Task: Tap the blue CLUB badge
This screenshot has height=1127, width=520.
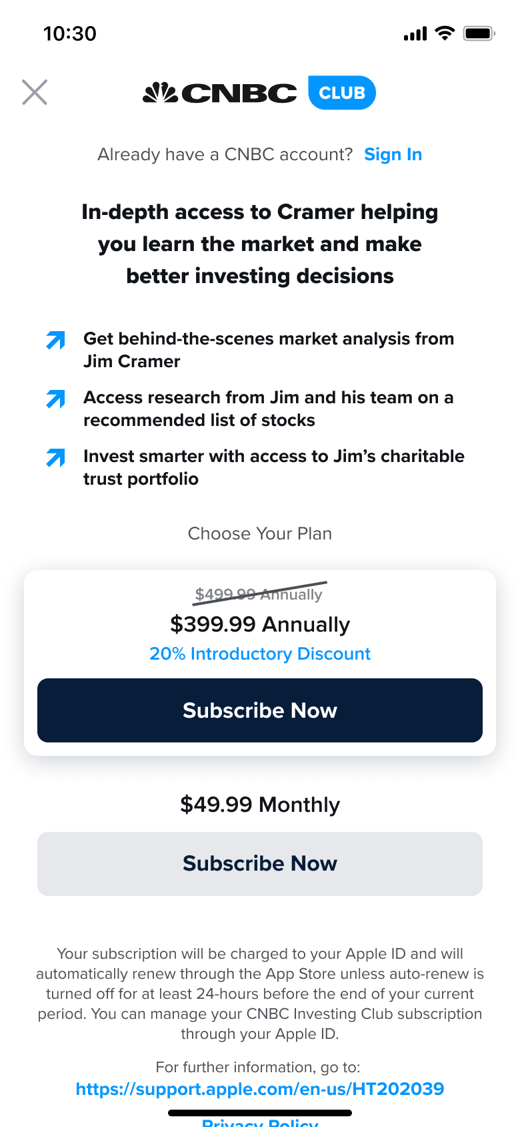Action: tap(342, 93)
